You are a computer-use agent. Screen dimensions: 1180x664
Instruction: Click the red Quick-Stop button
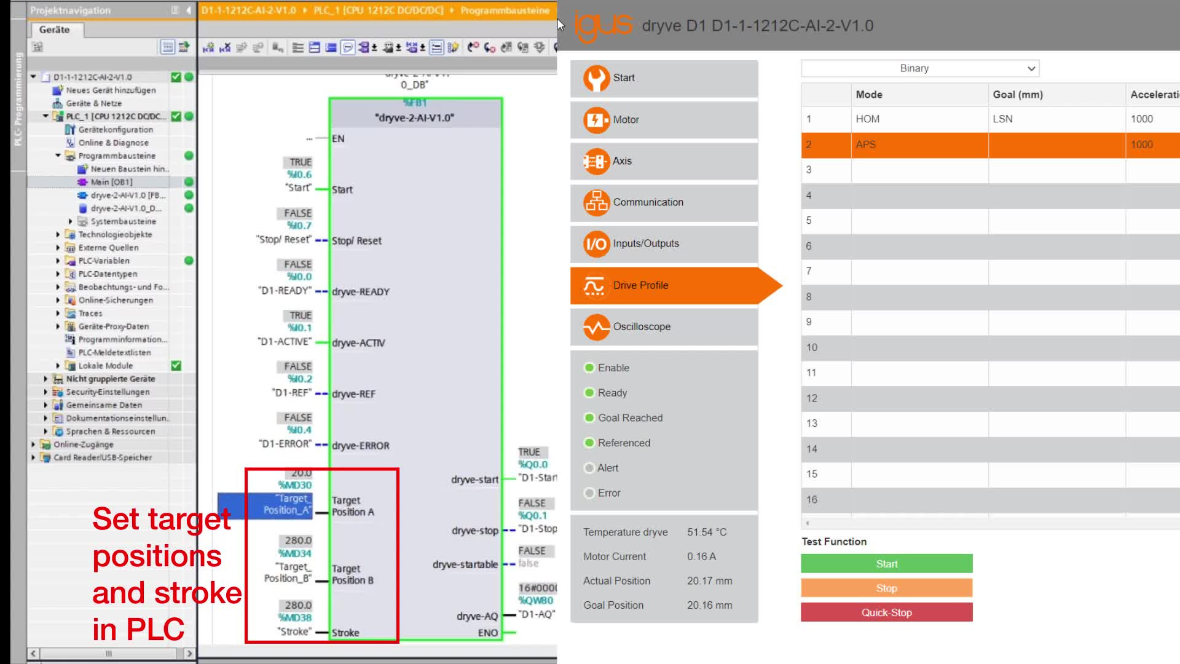[886, 612]
